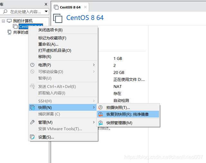The width and height of the screenshot is (206, 163).
Task: Click the shared VMs icon in library tree
Action: click(x=9, y=32)
